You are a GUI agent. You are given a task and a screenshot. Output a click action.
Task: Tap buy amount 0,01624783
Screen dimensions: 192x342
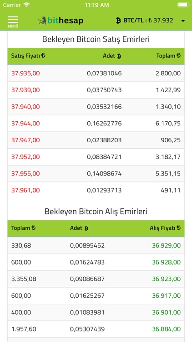[x=87, y=262]
